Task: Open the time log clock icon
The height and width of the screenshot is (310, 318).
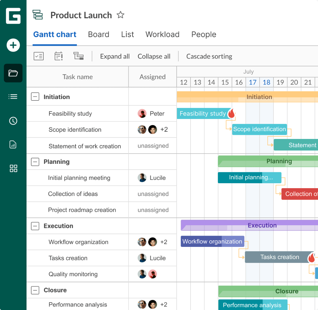Action: pyautogui.click(x=13, y=121)
